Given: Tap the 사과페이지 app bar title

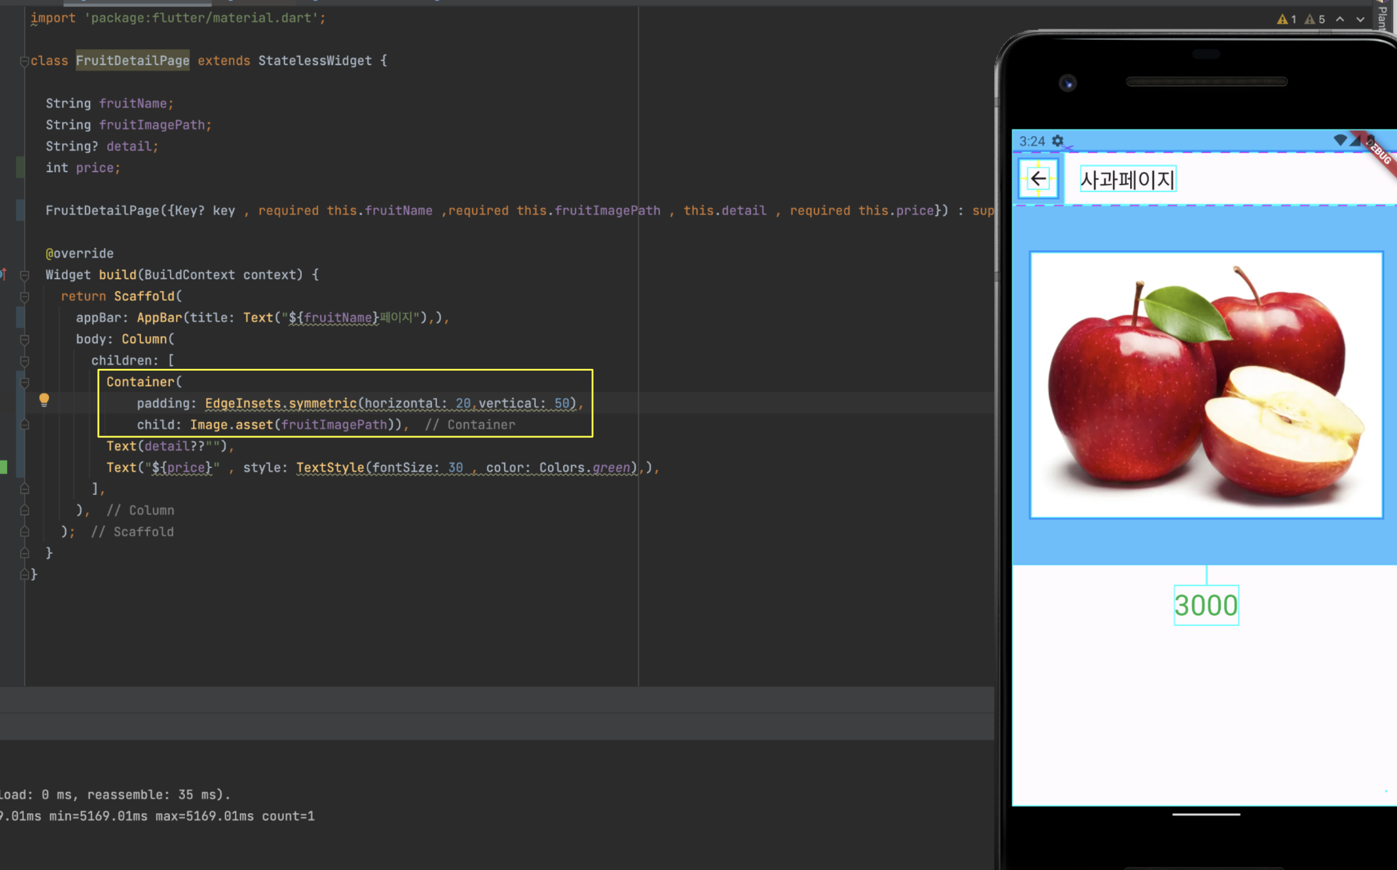Looking at the screenshot, I should 1127,179.
